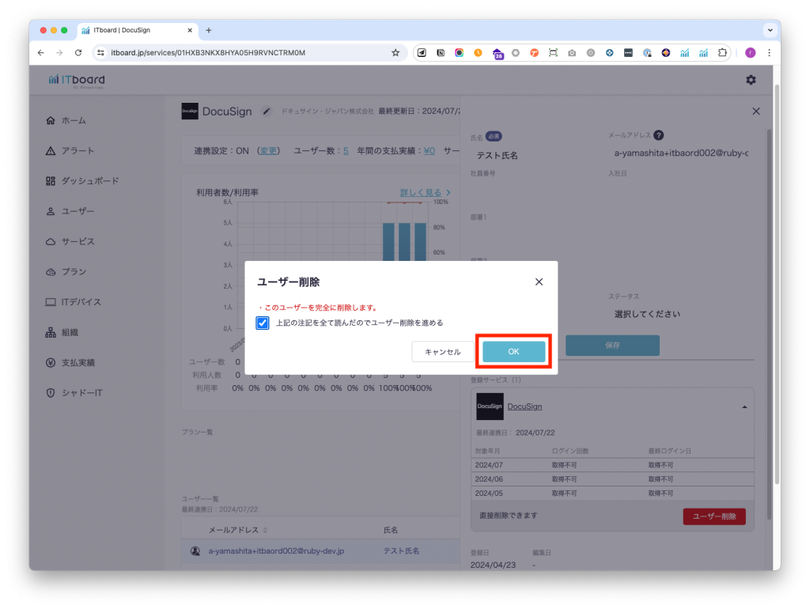Uncheck the user deletion confirmation checkbox
This screenshot has width=810, height=609.
(x=263, y=323)
